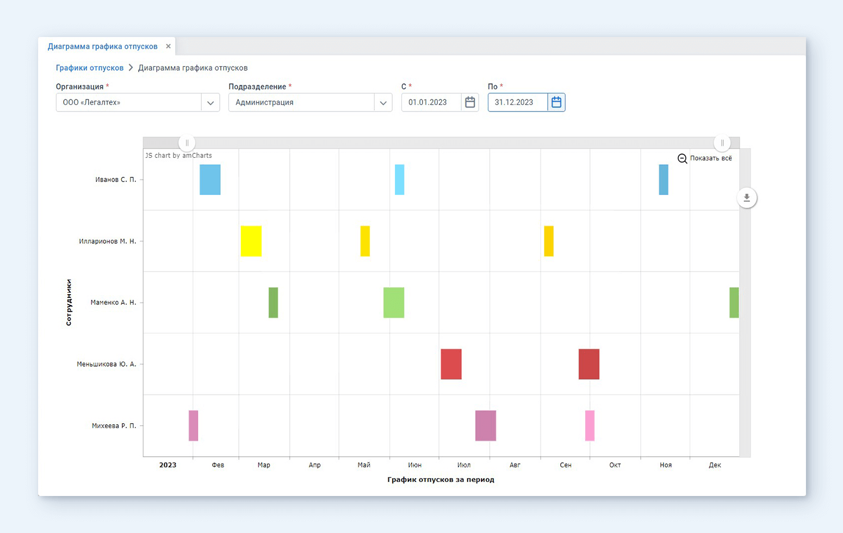
Task: Click the Сен month label
Action: tap(566, 465)
